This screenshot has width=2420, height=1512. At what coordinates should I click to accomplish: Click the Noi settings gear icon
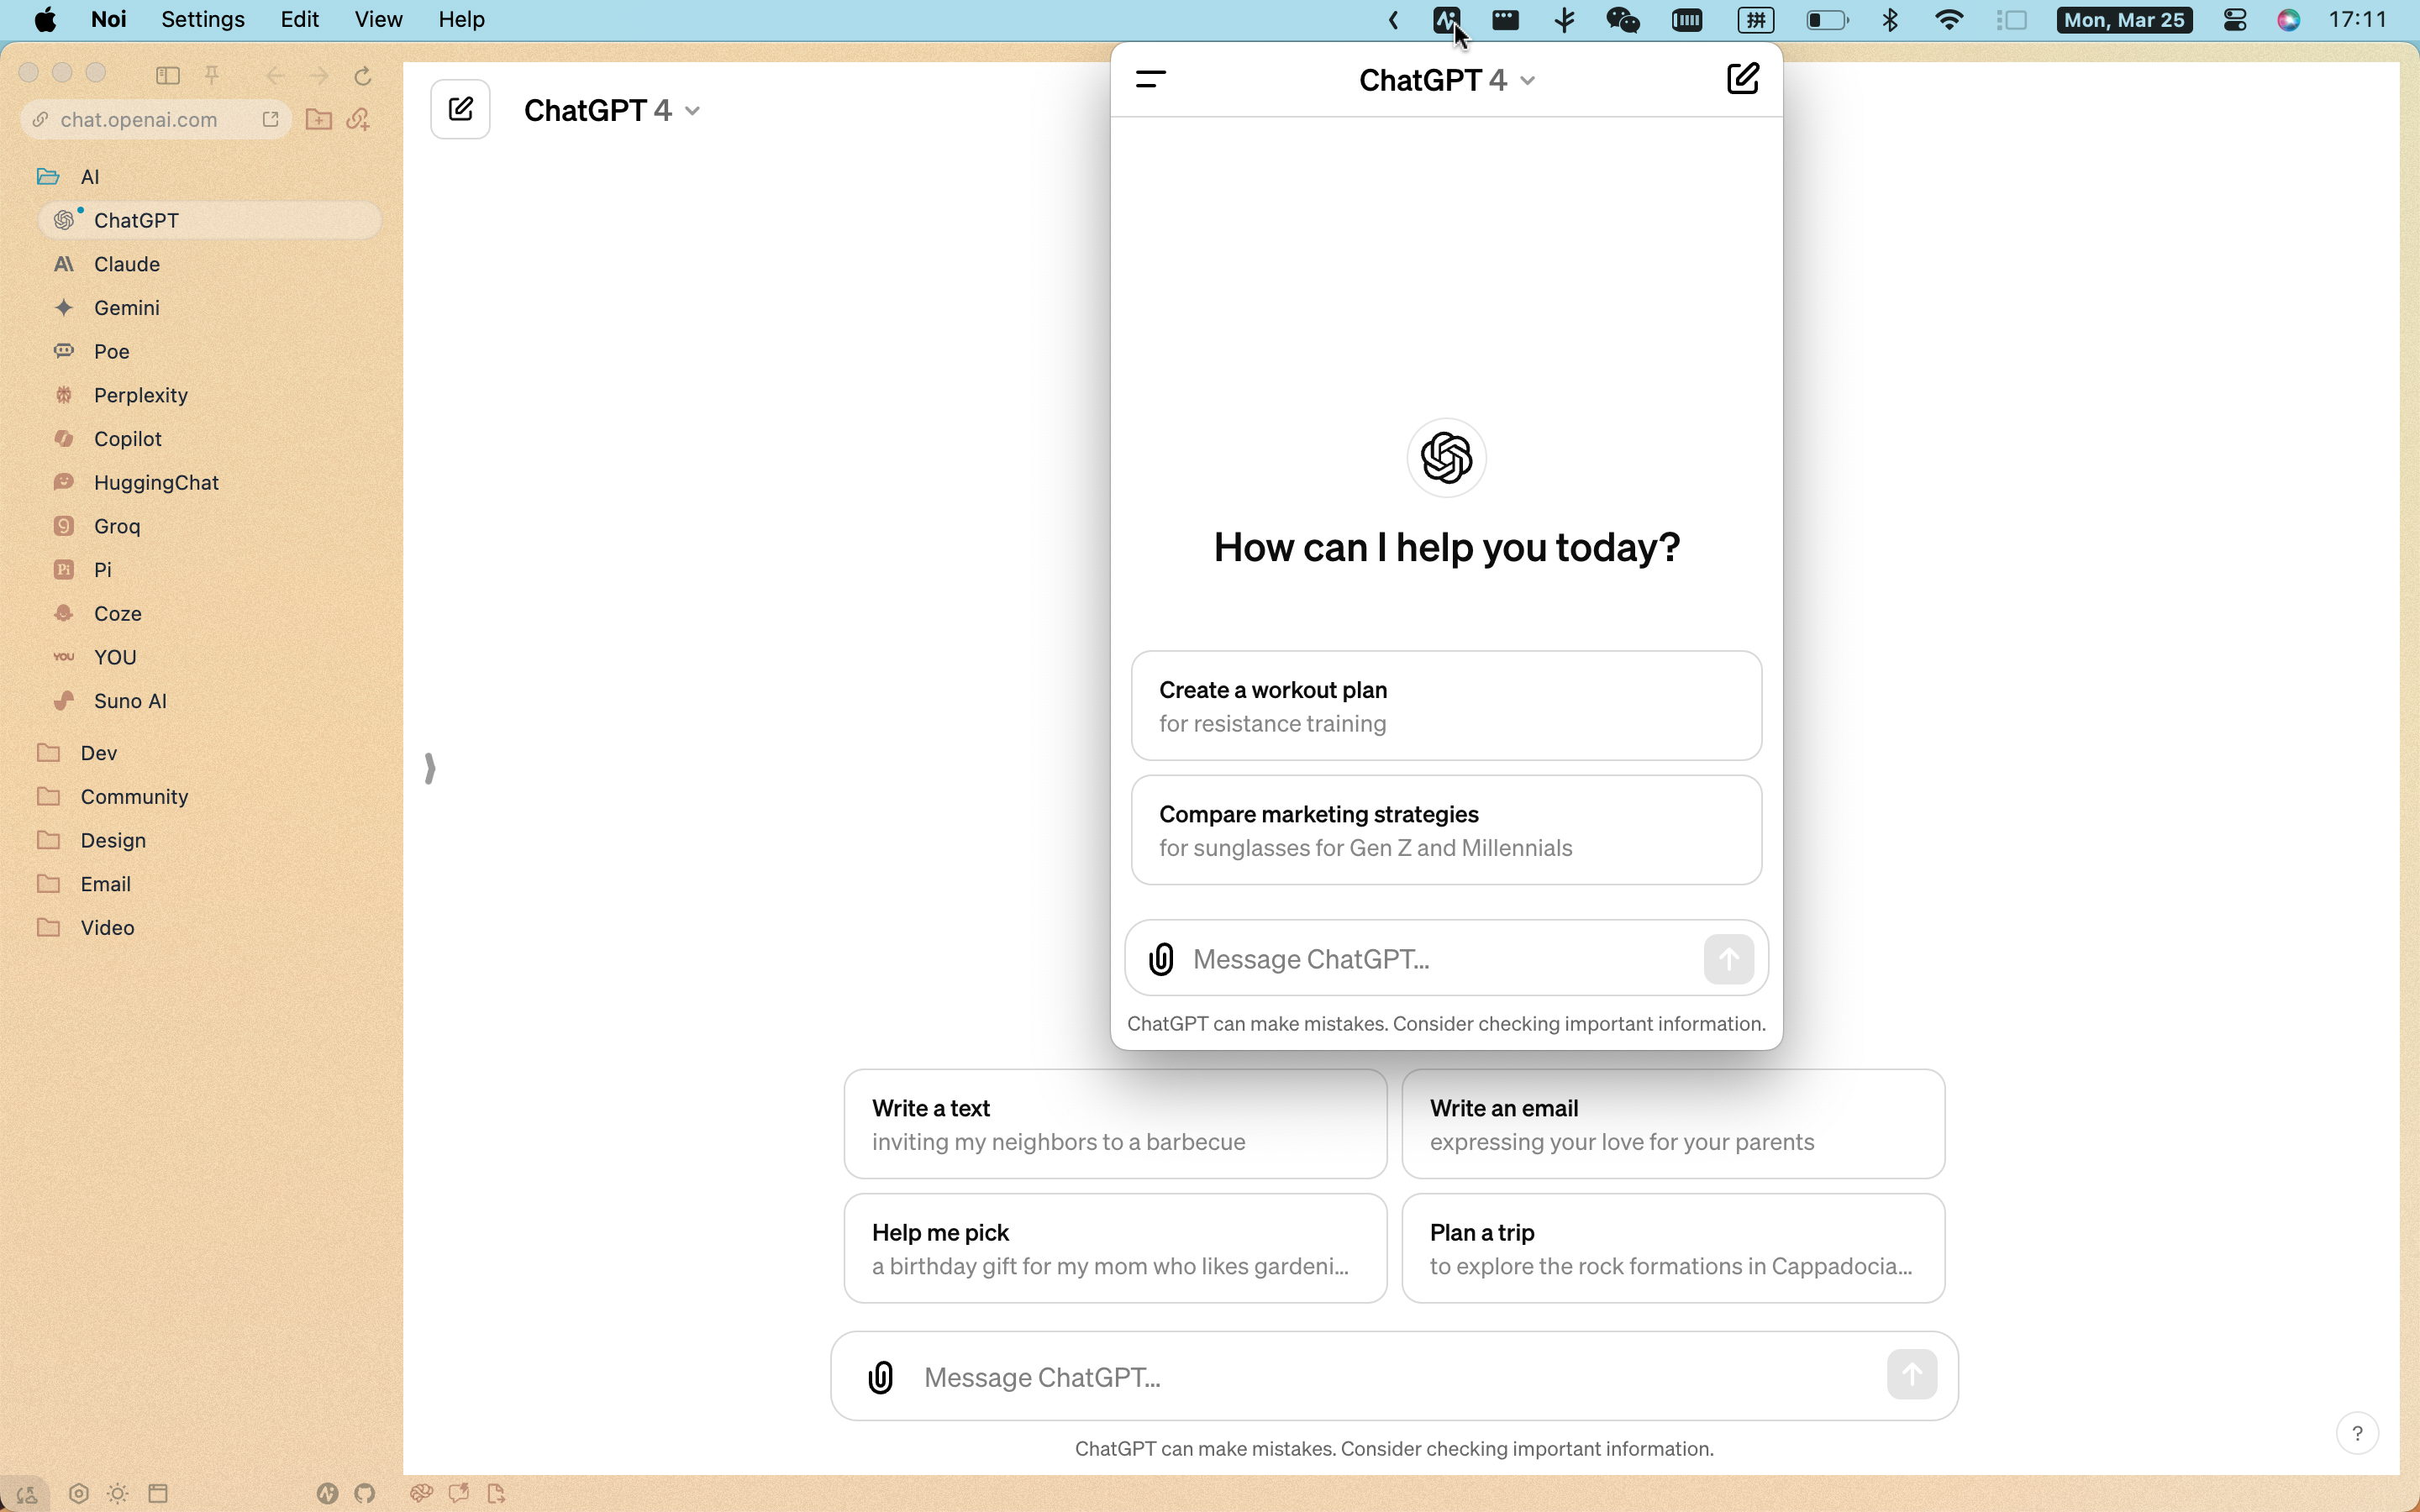pos(76,1493)
